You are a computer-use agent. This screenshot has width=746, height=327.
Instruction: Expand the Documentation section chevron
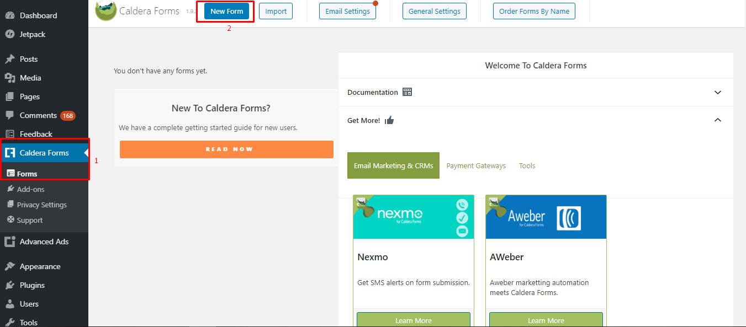[x=718, y=92]
